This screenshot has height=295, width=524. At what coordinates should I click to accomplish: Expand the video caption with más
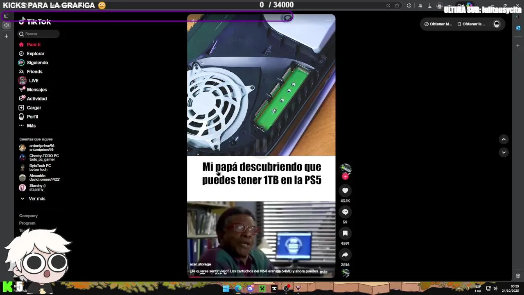click(323, 272)
